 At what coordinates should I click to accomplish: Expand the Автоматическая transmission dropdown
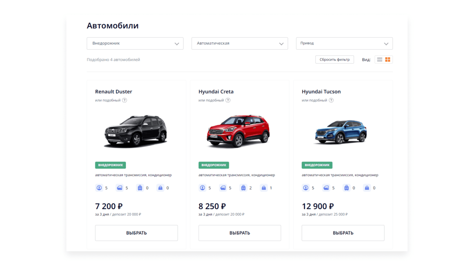pyautogui.click(x=239, y=43)
